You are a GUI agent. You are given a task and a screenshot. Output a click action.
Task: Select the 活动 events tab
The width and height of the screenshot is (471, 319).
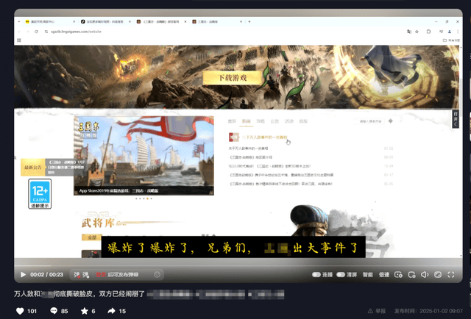289,121
